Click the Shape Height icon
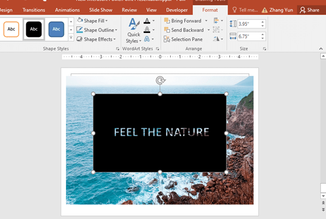The width and height of the screenshot is (326, 219). pyautogui.click(x=233, y=24)
